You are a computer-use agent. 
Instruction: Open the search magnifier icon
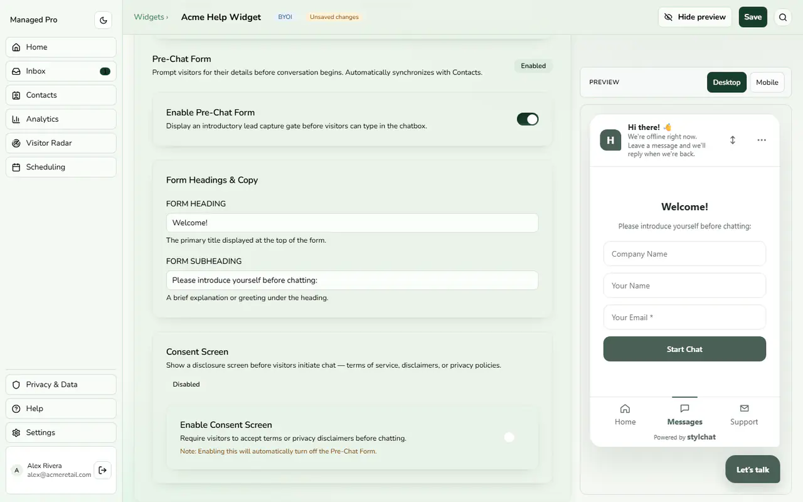pos(783,17)
